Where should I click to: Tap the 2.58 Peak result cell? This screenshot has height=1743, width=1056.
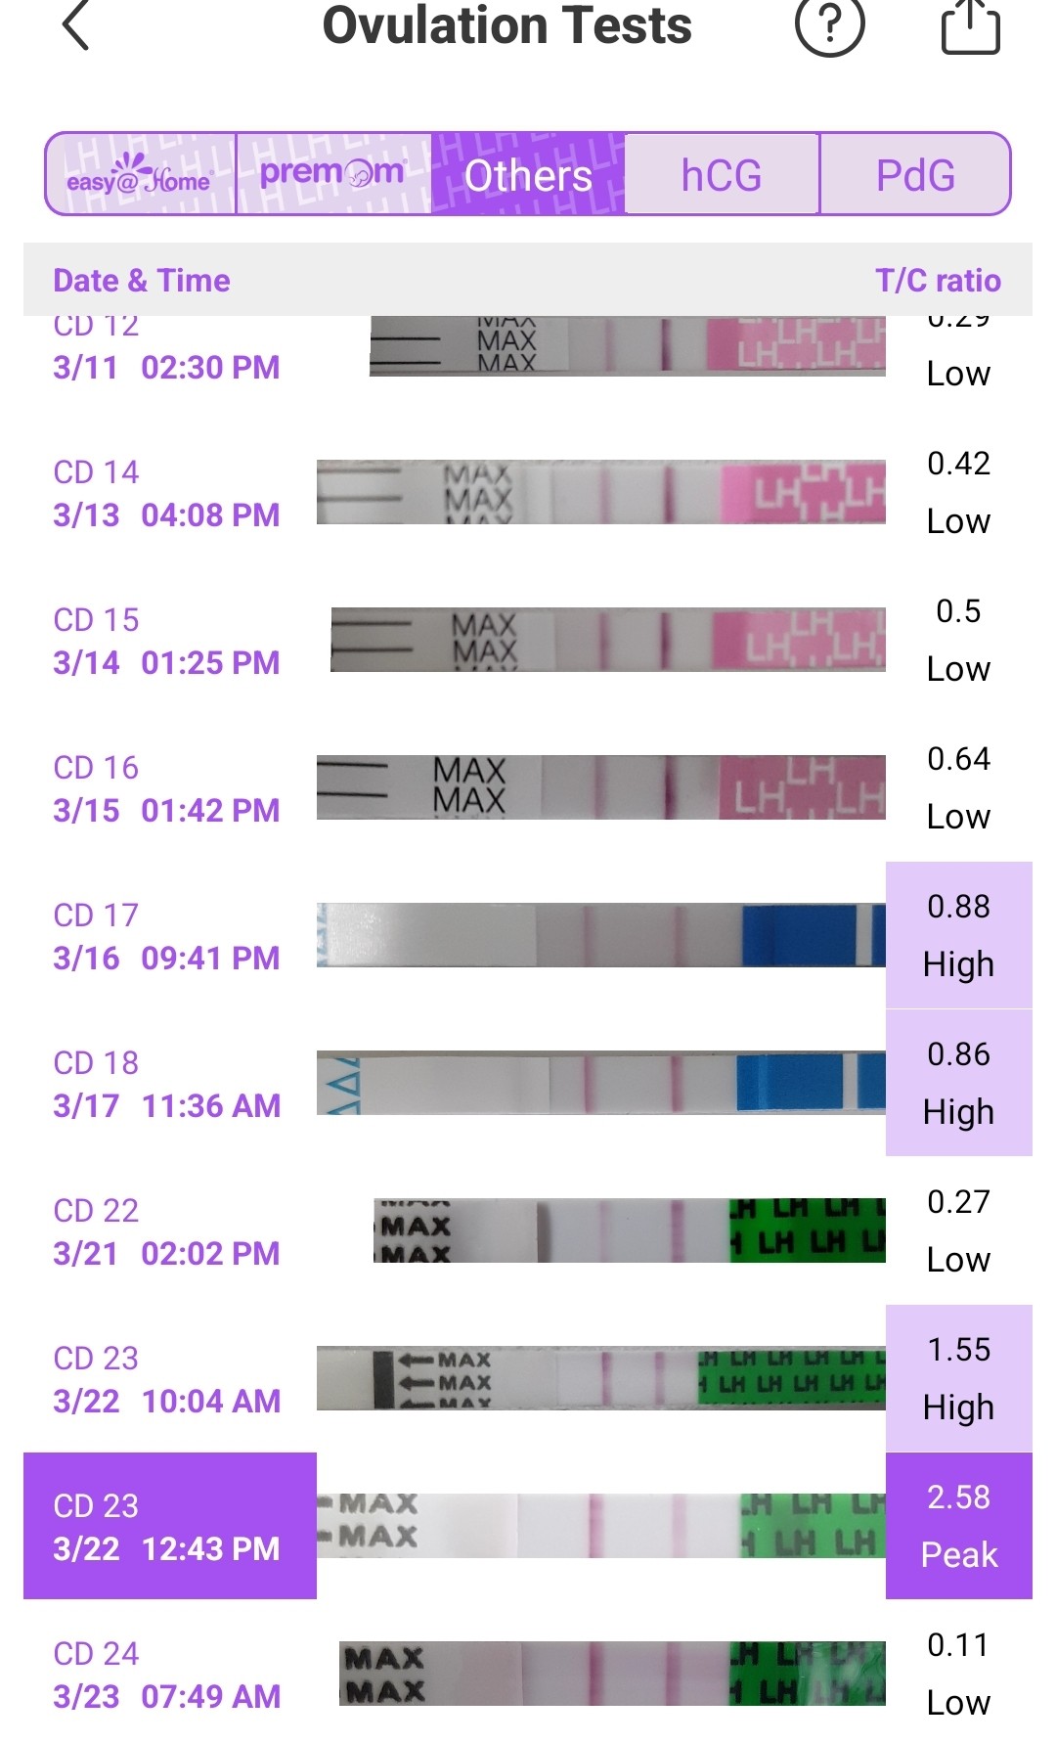[959, 1526]
